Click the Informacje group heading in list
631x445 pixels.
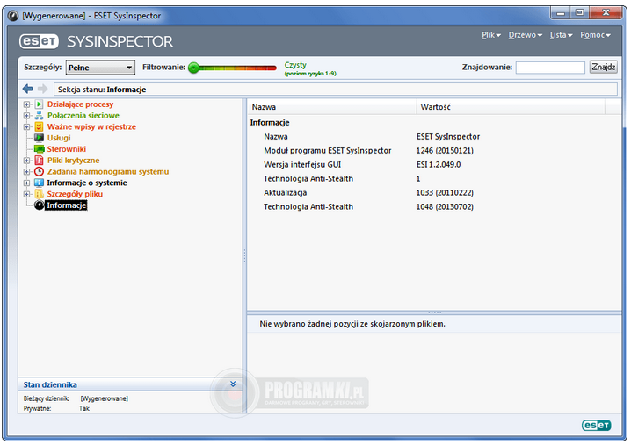coord(270,123)
